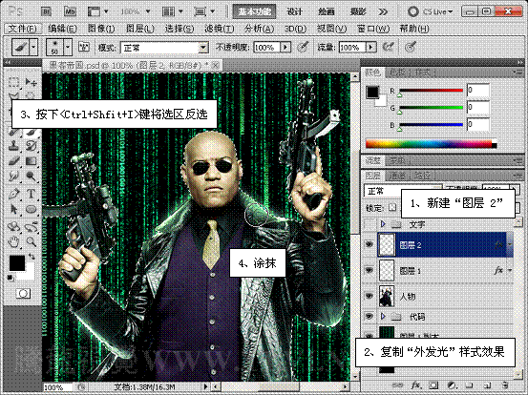
Task: Enable tablet pressure for opacity
Action: click(x=303, y=47)
